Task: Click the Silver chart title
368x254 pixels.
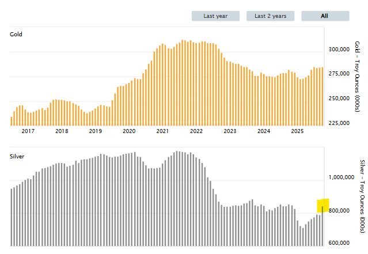Action: click(x=18, y=156)
